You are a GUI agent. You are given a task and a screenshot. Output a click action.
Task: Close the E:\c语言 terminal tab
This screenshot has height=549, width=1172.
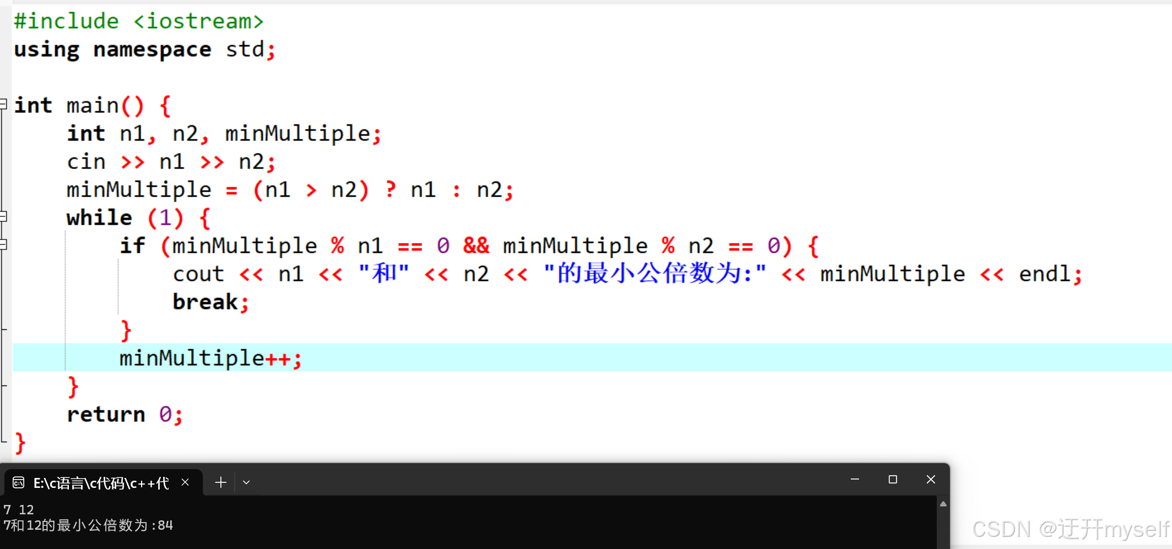[185, 482]
